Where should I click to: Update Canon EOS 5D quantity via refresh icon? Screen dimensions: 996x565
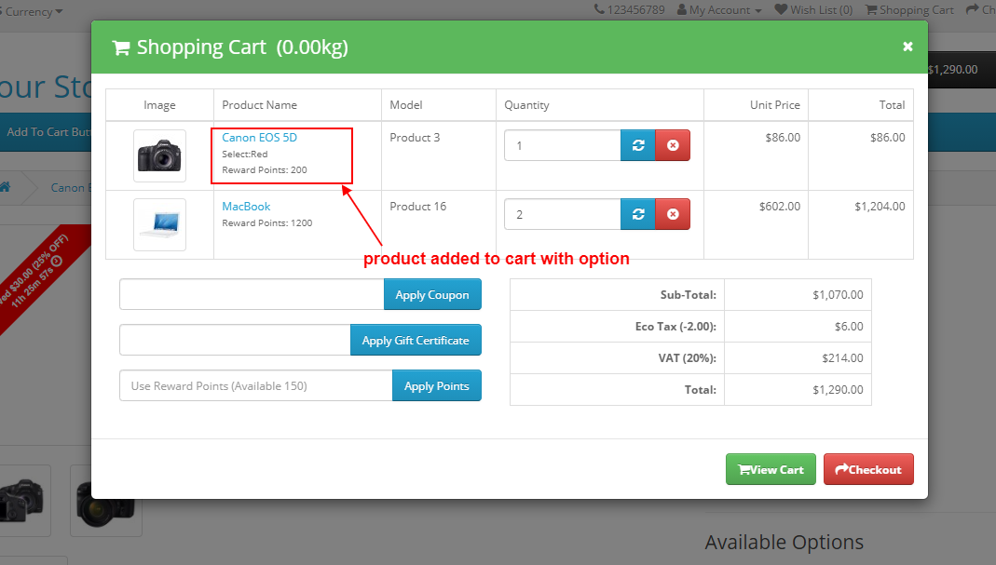(x=638, y=145)
